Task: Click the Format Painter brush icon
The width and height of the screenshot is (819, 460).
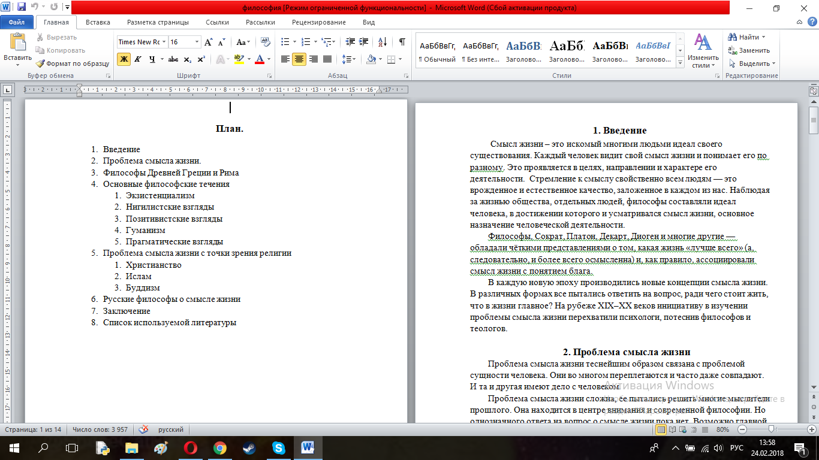Action: tap(40, 63)
